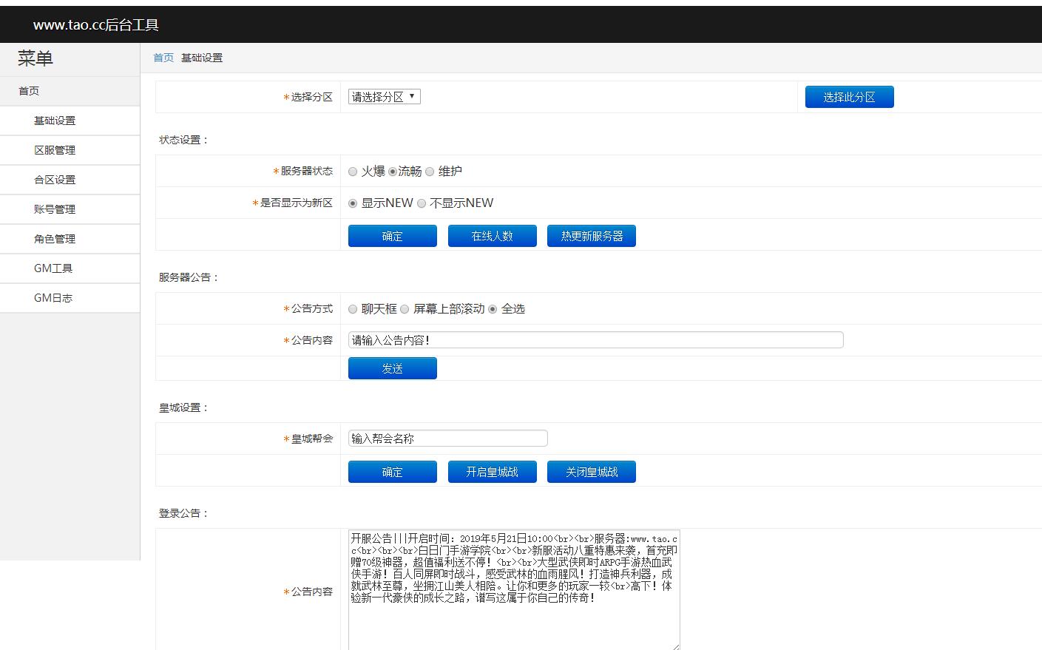The height and width of the screenshot is (650, 1042).
Task: Click the 首页 breadcrumb link
Action: point(163,58)
